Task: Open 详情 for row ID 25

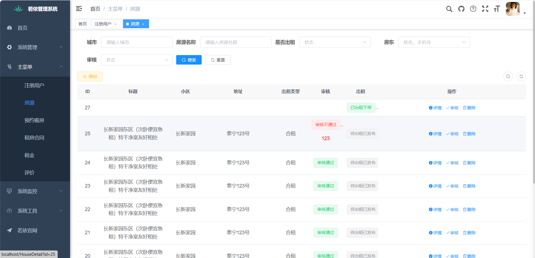Action: coord(435,134)
